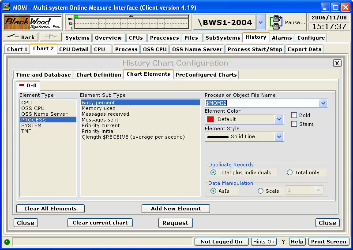Open the CPU Detail tab
Viewport: 353px width, 250px height.
point(74,49)
